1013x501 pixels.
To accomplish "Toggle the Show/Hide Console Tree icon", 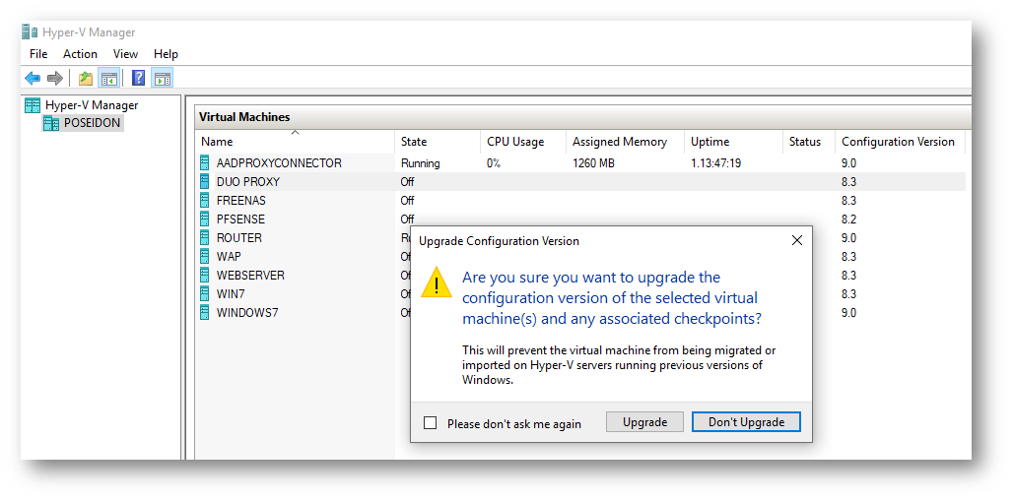I will 109,79.
